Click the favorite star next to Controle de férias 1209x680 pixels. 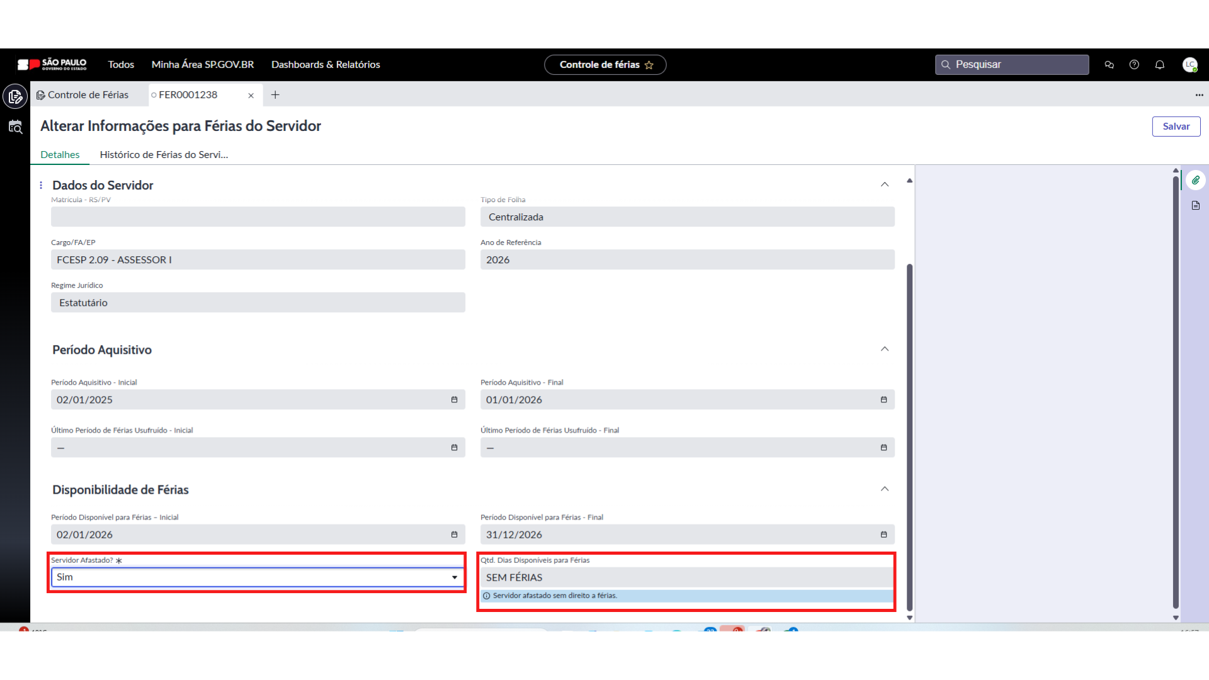pos(649,65)
